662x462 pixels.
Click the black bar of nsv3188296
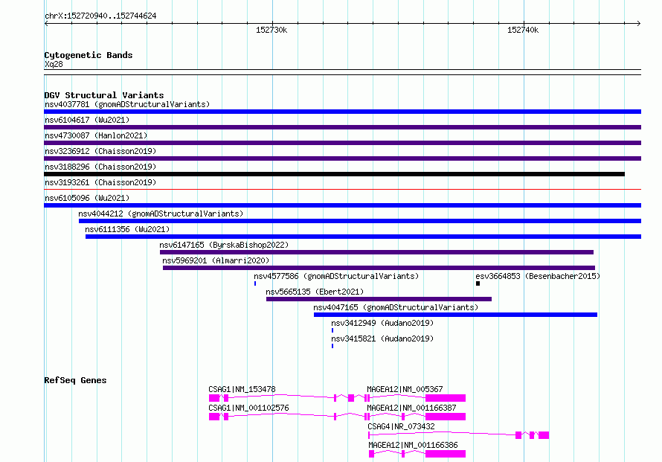[335, 174]
